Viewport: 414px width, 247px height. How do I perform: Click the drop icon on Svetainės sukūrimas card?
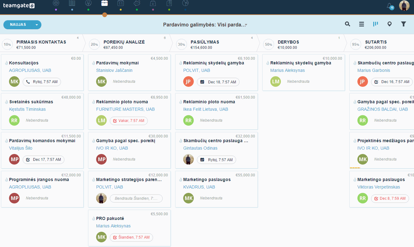(x=6, y=102)
